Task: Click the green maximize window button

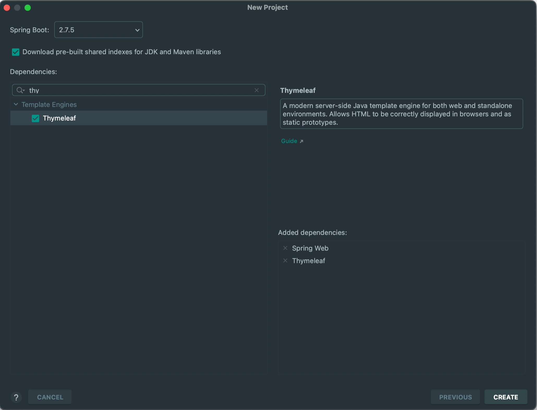Action: 28,8
